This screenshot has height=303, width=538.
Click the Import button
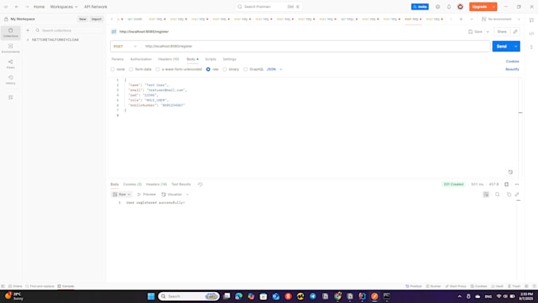[x=97, y=19]
